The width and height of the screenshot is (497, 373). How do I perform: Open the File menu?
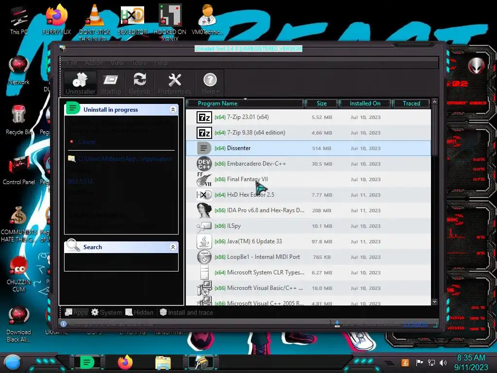pyautogui.click(x=72, y=63)
